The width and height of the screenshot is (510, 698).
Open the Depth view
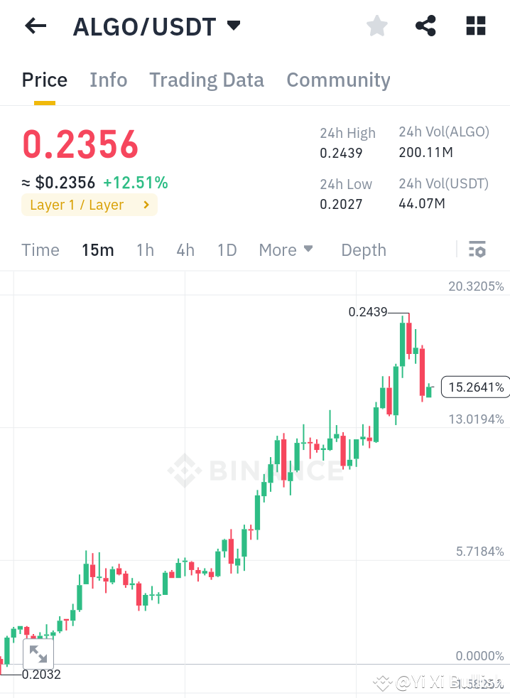point(363,249)
